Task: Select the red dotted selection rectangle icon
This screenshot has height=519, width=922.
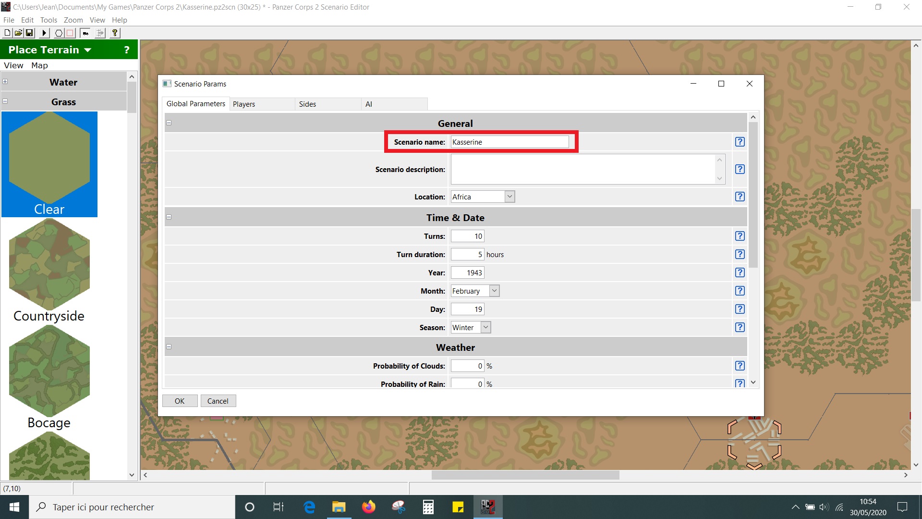Action: 70,33
